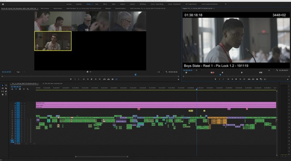This screenshot has width=291, height=161.
Task: Click Source monitor timecode 01:51:27:04
Action: pos(7,72)
